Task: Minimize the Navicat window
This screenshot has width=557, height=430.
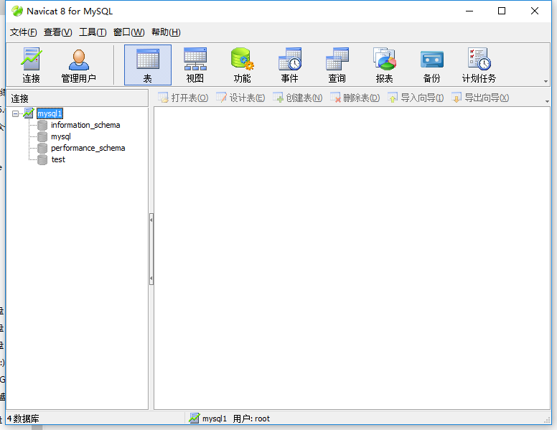Action: point(469,11)
